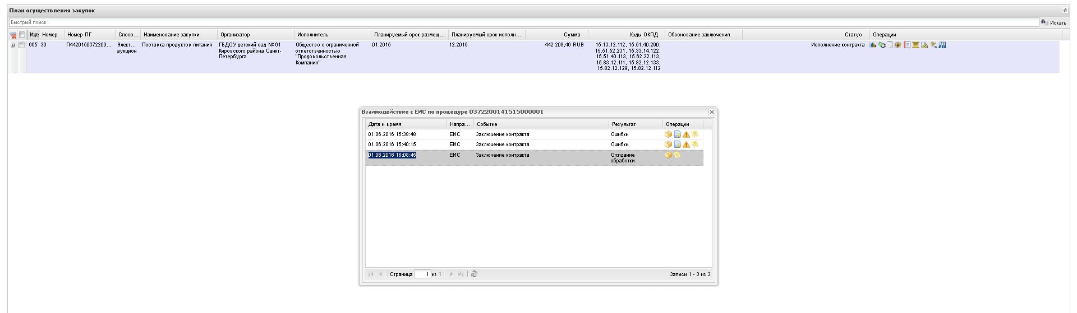The image size is (1077, 313).
Task: Select the 01.06.2016 15:40:15 row date
Action: (x=392, y=144)
